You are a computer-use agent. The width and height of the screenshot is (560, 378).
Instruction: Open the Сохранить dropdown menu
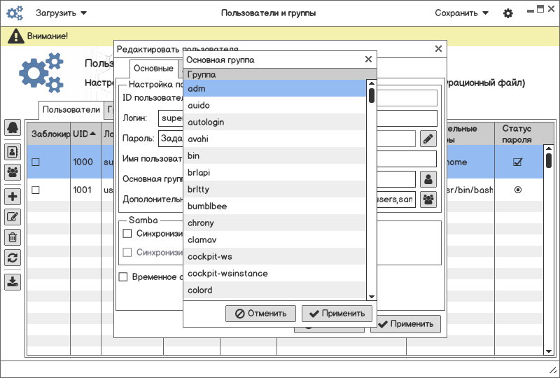(461, 13)
